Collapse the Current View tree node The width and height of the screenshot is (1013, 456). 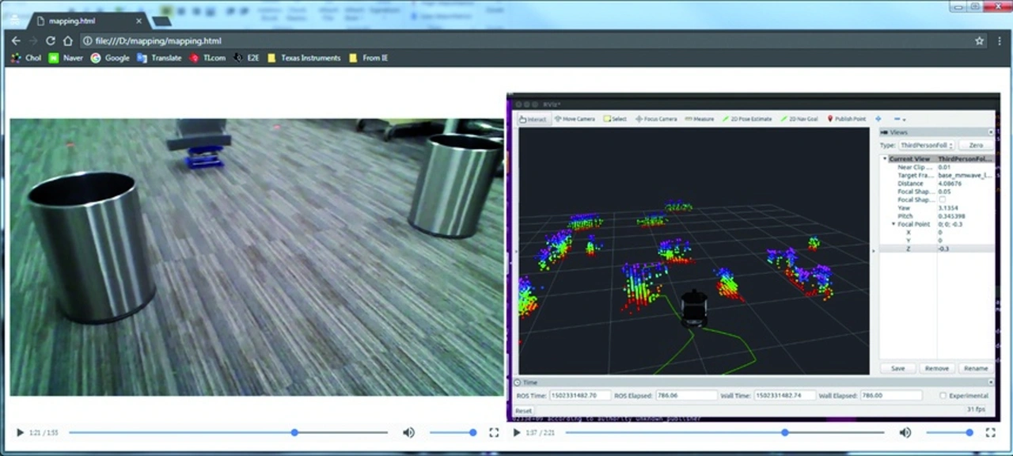886,159
